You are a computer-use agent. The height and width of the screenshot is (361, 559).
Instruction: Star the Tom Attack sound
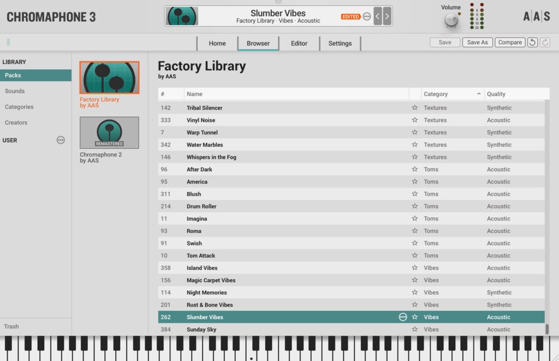click(x=415, y=256)
